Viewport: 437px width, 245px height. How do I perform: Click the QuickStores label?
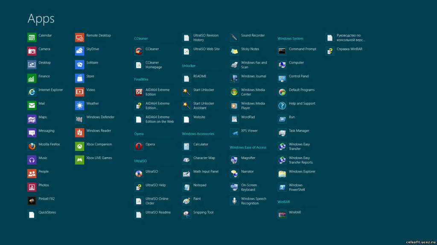[47, 212]
